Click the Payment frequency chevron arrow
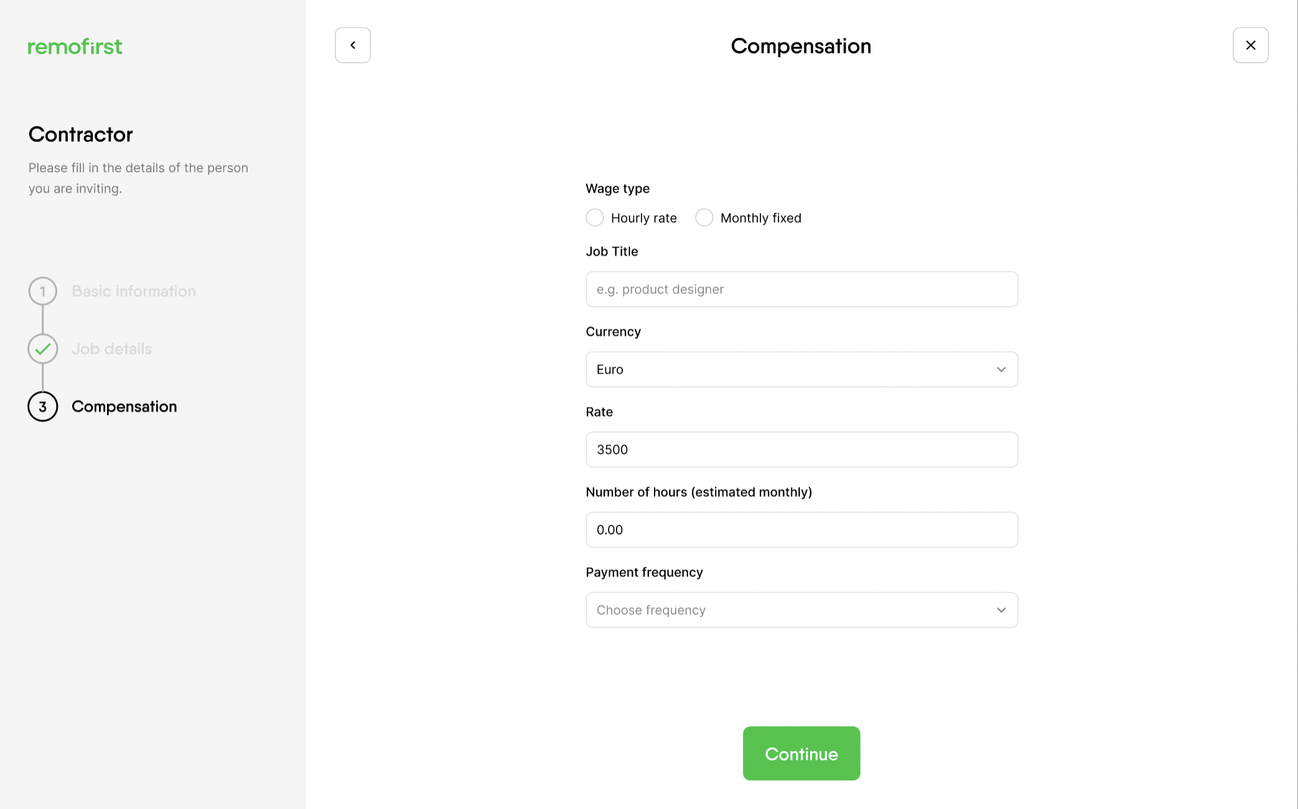The width and height of the screenshot is (1298, 809). click(1001, 610)
